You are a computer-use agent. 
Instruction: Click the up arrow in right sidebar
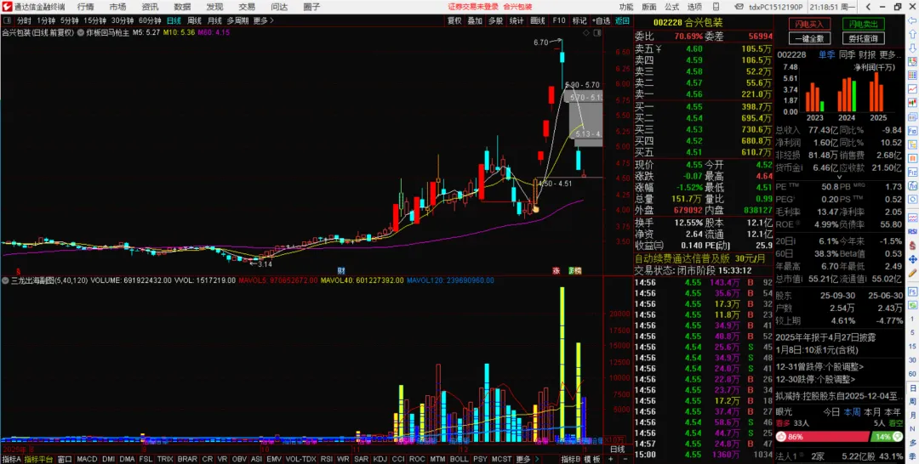tap(912, 34)
